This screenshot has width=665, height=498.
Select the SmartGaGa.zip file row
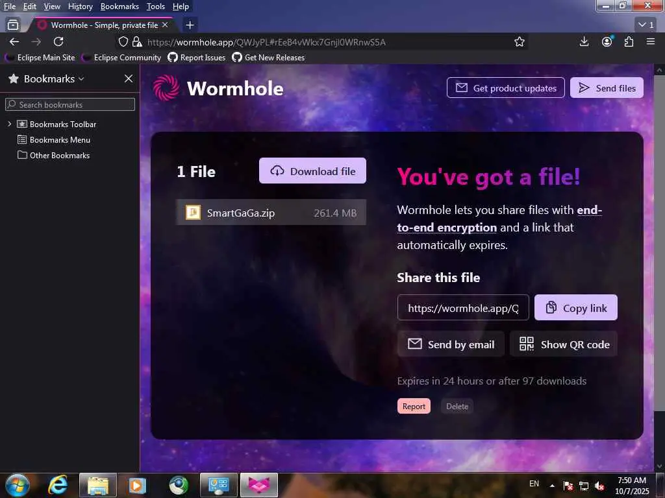pyautogui.click(x=271, y=212)
